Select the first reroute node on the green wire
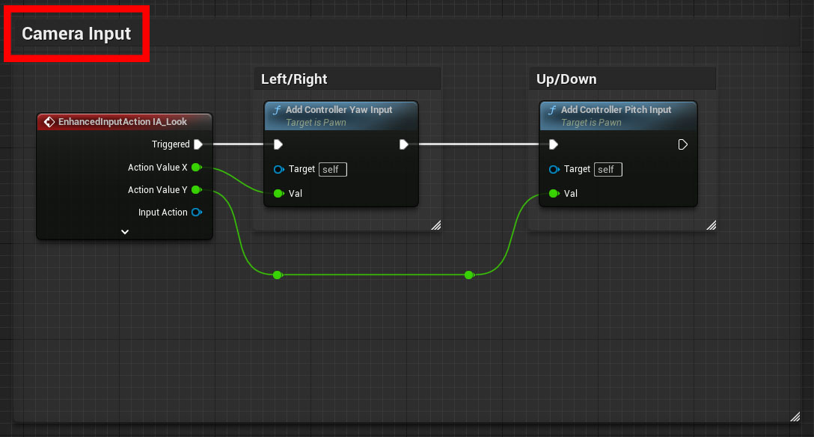This screenshot has height=437, width=814. tap(278, 275)
